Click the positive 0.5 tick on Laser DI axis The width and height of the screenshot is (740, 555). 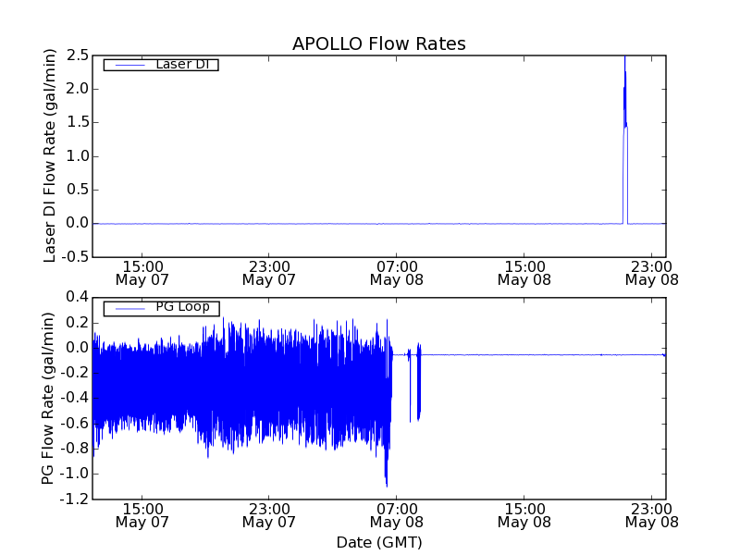click(x=78, y=190)
